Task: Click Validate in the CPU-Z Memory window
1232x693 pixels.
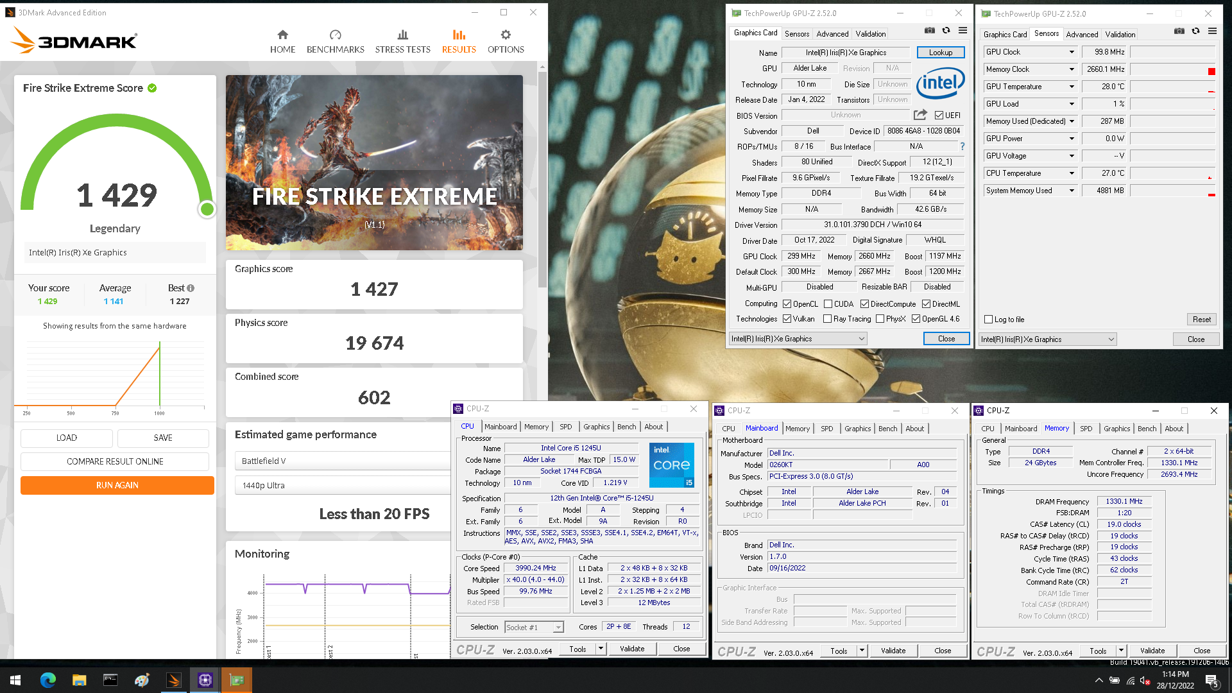Action: 1152,651
